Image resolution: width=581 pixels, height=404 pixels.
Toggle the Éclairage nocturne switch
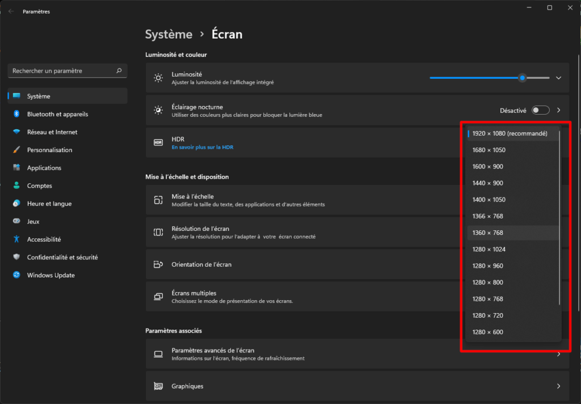point(540,110)
